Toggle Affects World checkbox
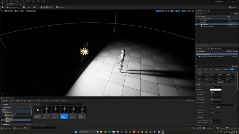This screenshot has width=239, height=134. (211, 115)
